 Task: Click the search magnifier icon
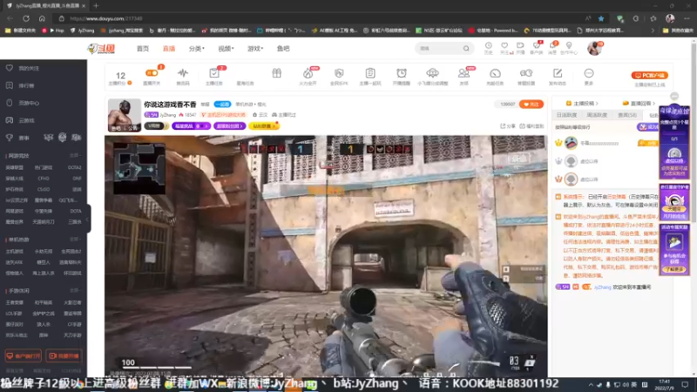[466, 48]
